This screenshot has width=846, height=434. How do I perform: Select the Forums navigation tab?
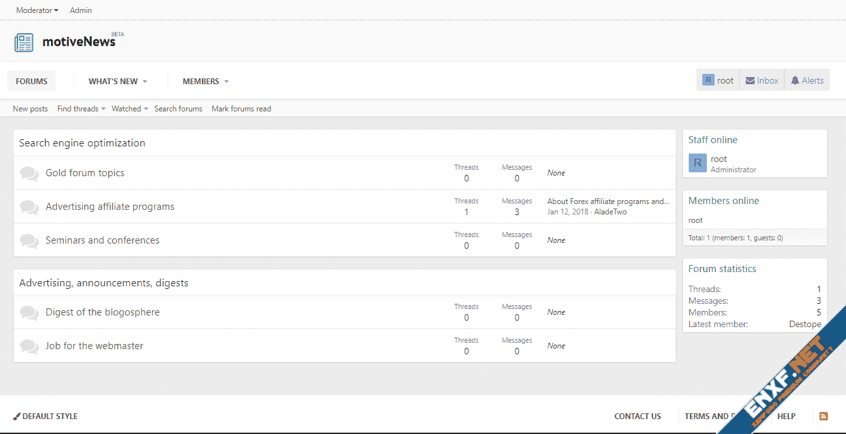[x=32, y=81]
